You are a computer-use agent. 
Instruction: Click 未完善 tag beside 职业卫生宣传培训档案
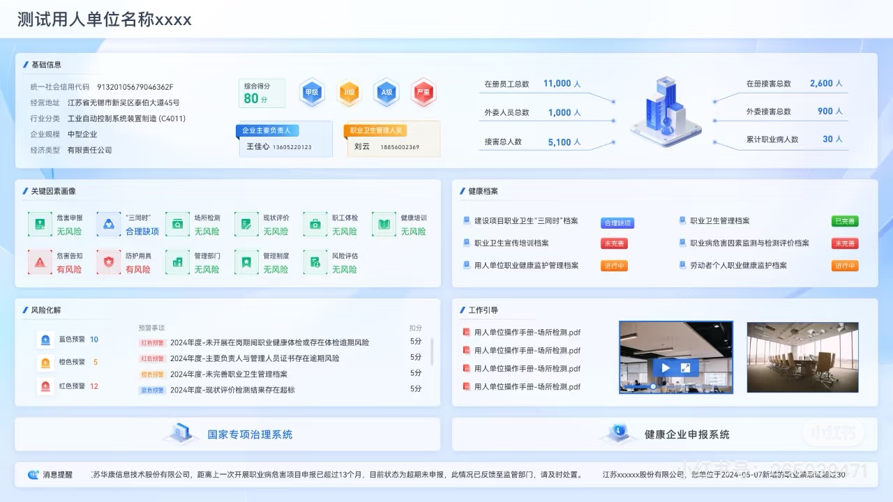coord(614,243)
